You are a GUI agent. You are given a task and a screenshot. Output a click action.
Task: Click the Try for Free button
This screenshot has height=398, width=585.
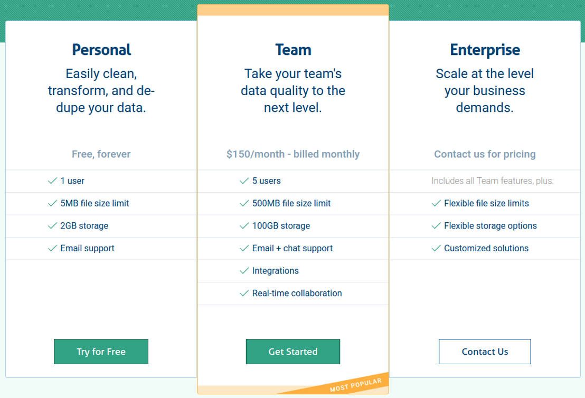coord(101,352)
